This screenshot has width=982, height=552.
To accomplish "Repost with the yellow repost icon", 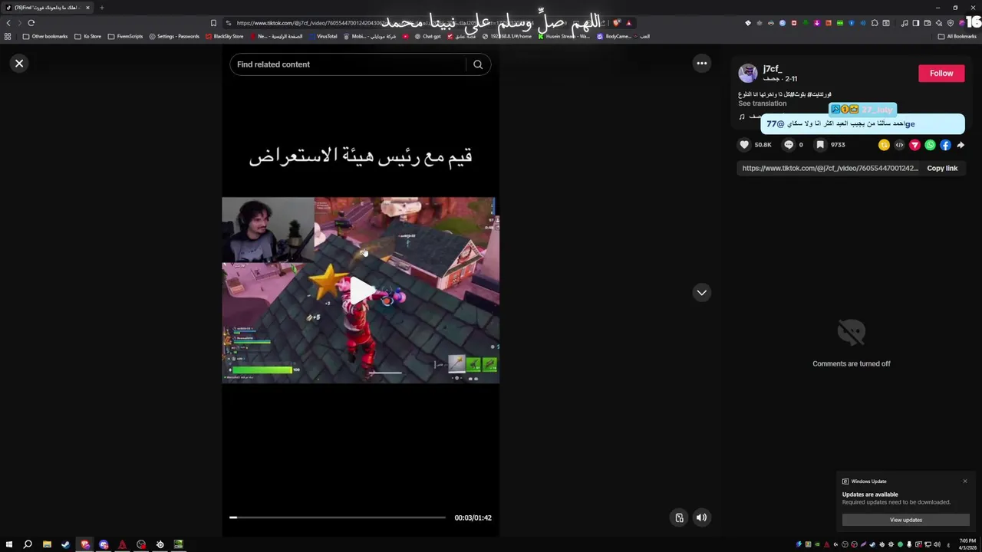I will [884, 145].
